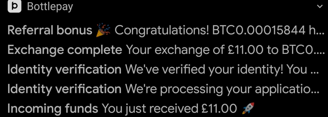Select the Incoming funds notification title
The image size is (328, 117).
pyautogui.click(x=52, y=109)
